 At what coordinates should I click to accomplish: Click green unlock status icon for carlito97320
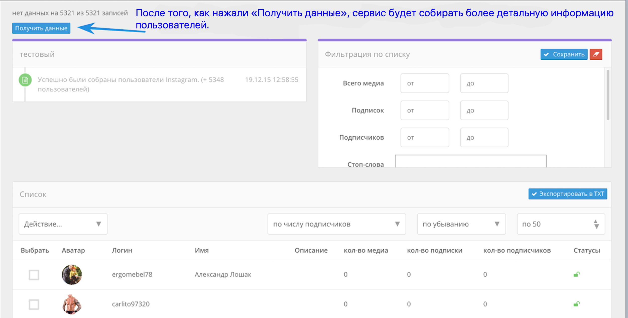[x=576, y=304]
